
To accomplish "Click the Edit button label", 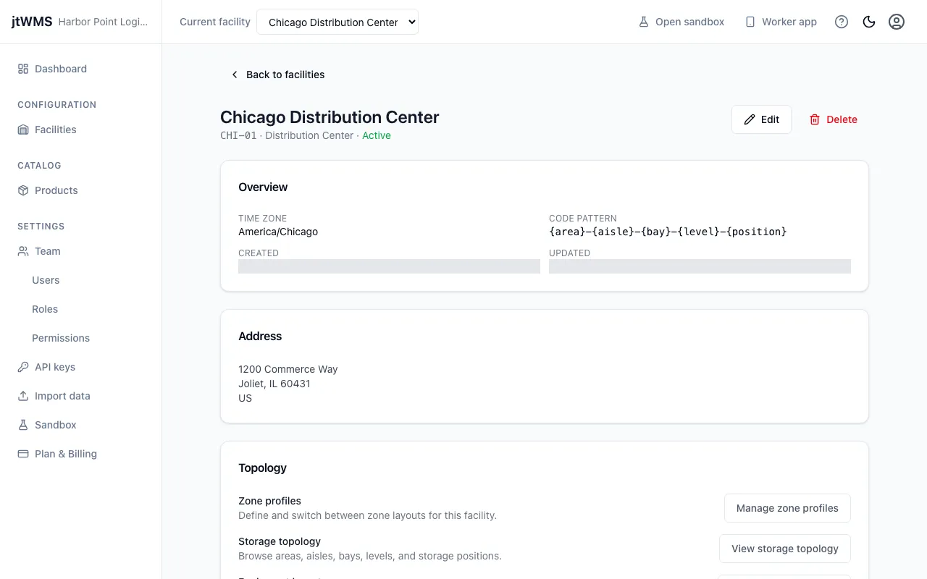I will click(x=770, y=119).
